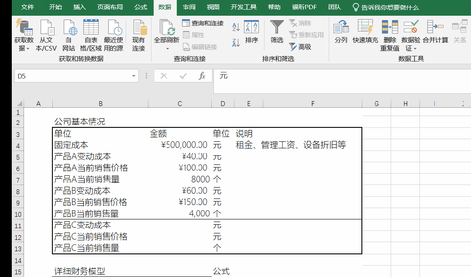The width and height of the screenshot is (471, 277).
Task: Sort ascending A to Z
Action: (x=236, y=27)
